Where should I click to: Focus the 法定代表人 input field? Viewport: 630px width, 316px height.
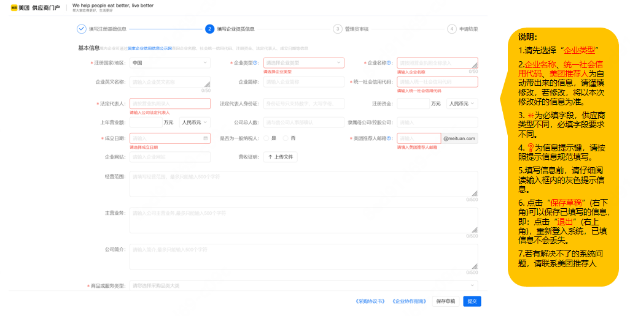[x=170, y=103]
